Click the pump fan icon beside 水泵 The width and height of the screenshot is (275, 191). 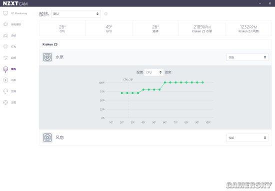(x=47, y=57)
